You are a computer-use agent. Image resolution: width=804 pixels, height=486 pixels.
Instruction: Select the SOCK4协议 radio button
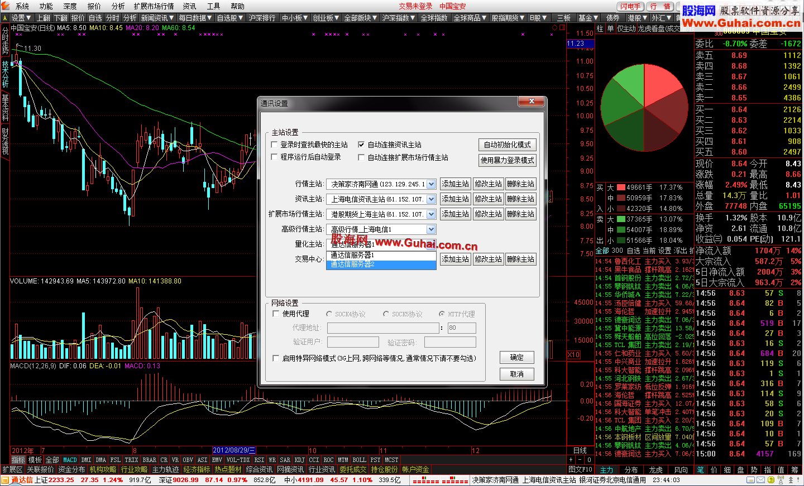coord(329,314)
